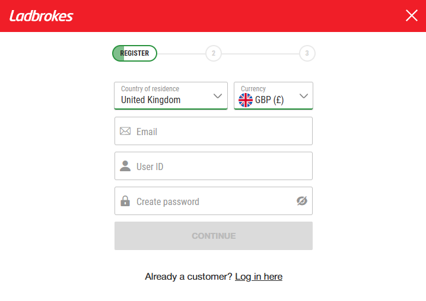The image size is (426, 301).
Task: Close the registration form with the X
Action: [x=411, y=16]
